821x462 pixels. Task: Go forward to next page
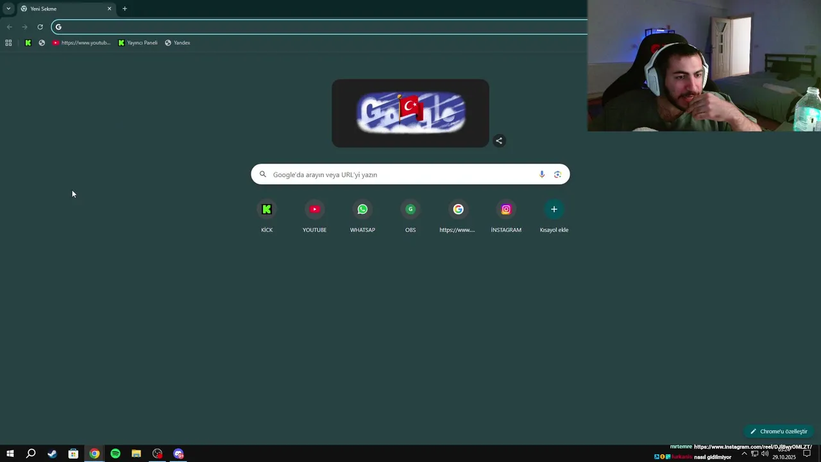pyautogui.click(x=24, y=27)
